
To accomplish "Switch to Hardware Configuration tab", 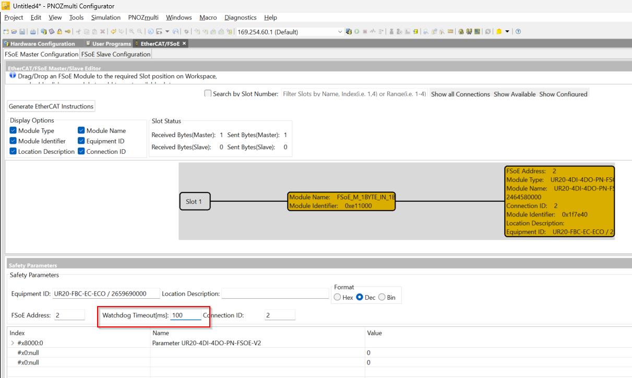I will 39,44.
